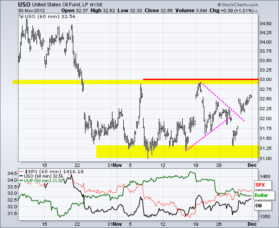Click the bar-chart icon before USO legend
279x228 pixels.
21,17
